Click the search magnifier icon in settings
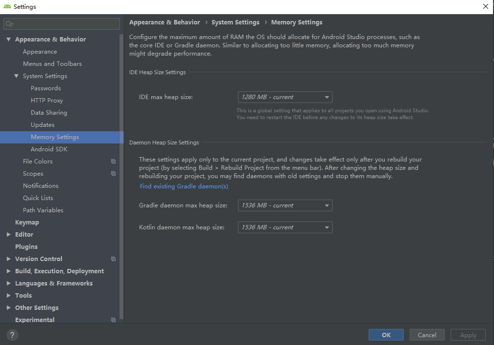Screen dimensions: 494x345 (9, 24)
